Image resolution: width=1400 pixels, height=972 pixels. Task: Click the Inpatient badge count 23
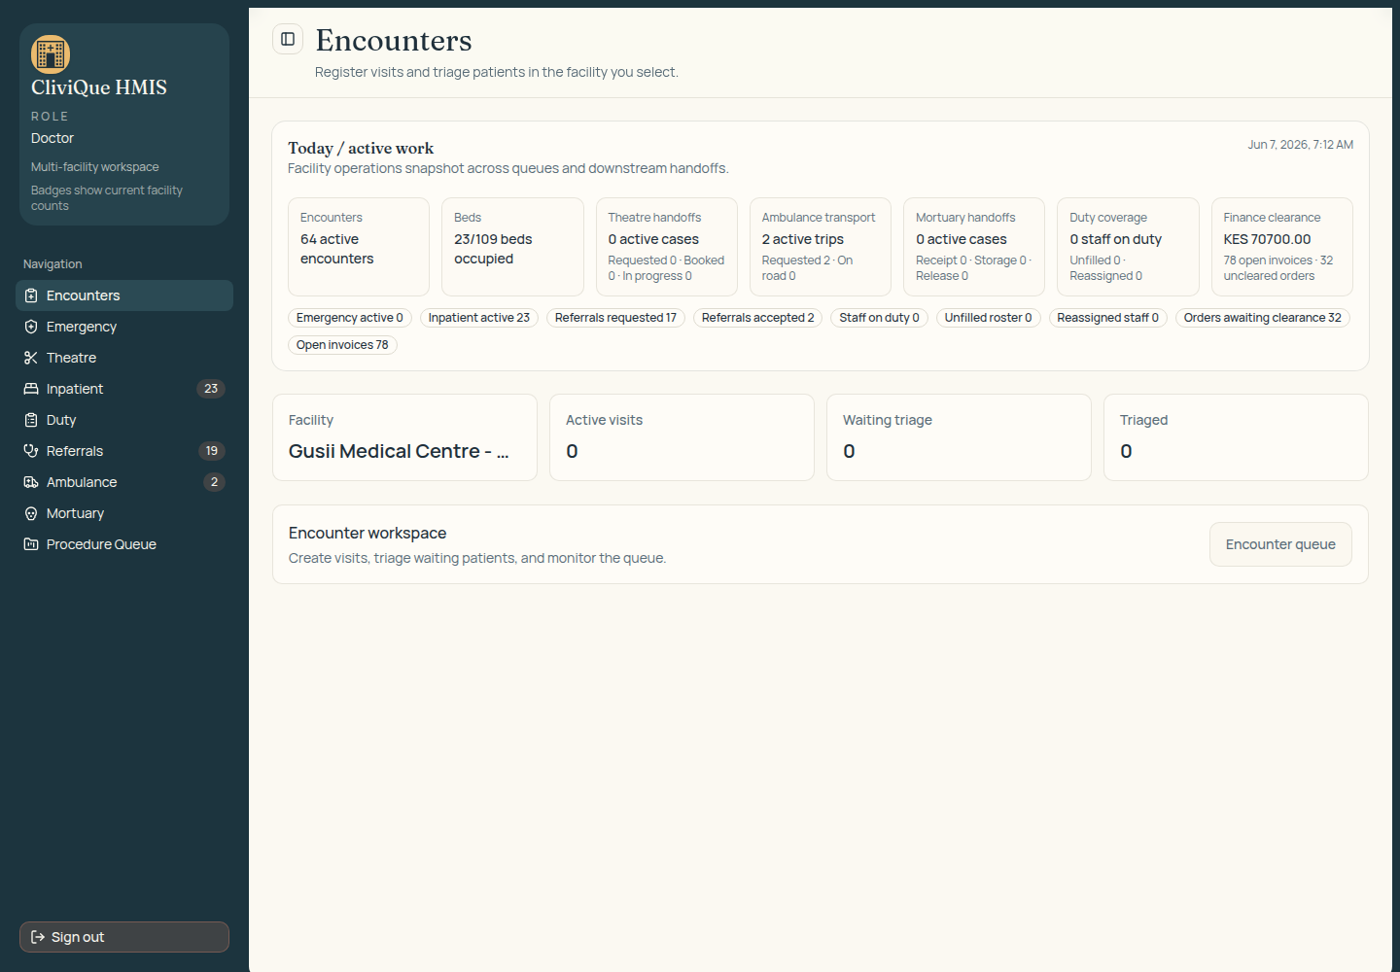tap(211, 389)
